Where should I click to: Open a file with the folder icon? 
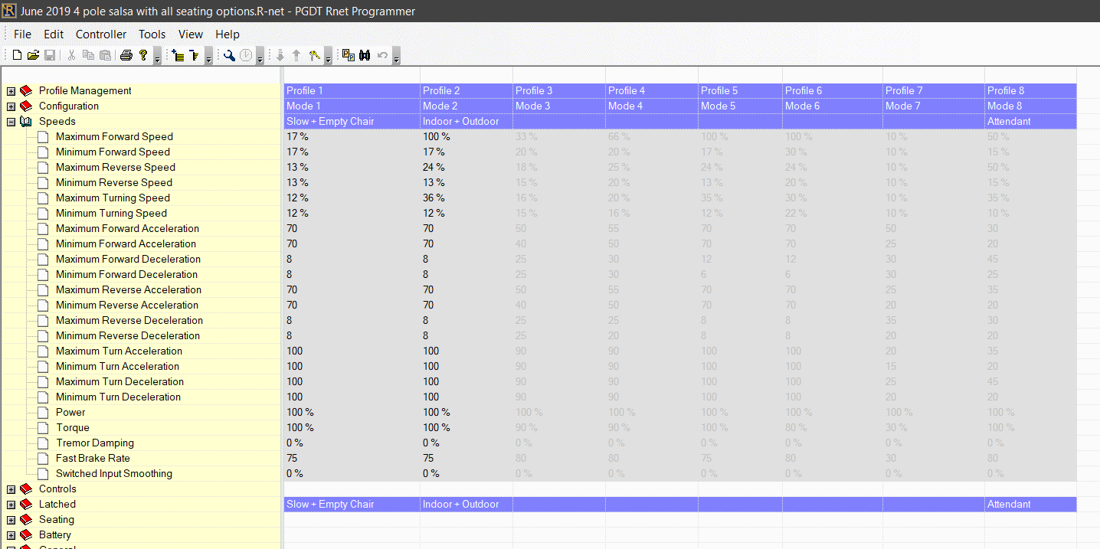33,55
